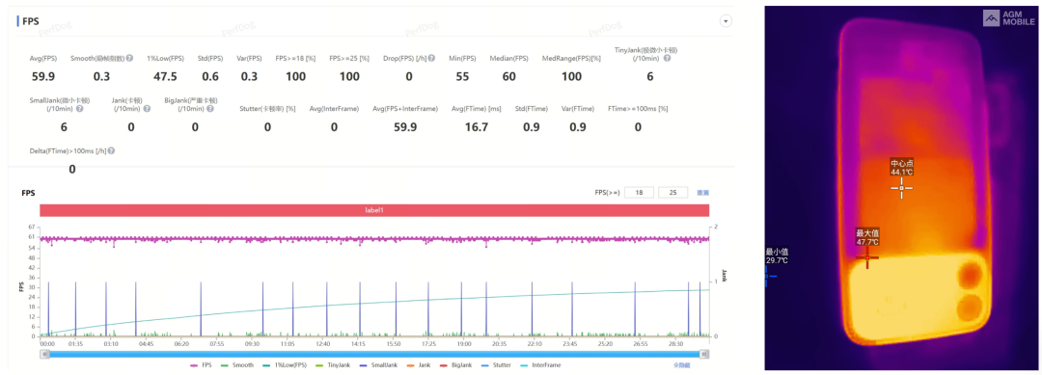This screenshot has width=1042, height=375.
Task: Toggle the 1%Low(FPS) legend series
Action: point(284,365)
